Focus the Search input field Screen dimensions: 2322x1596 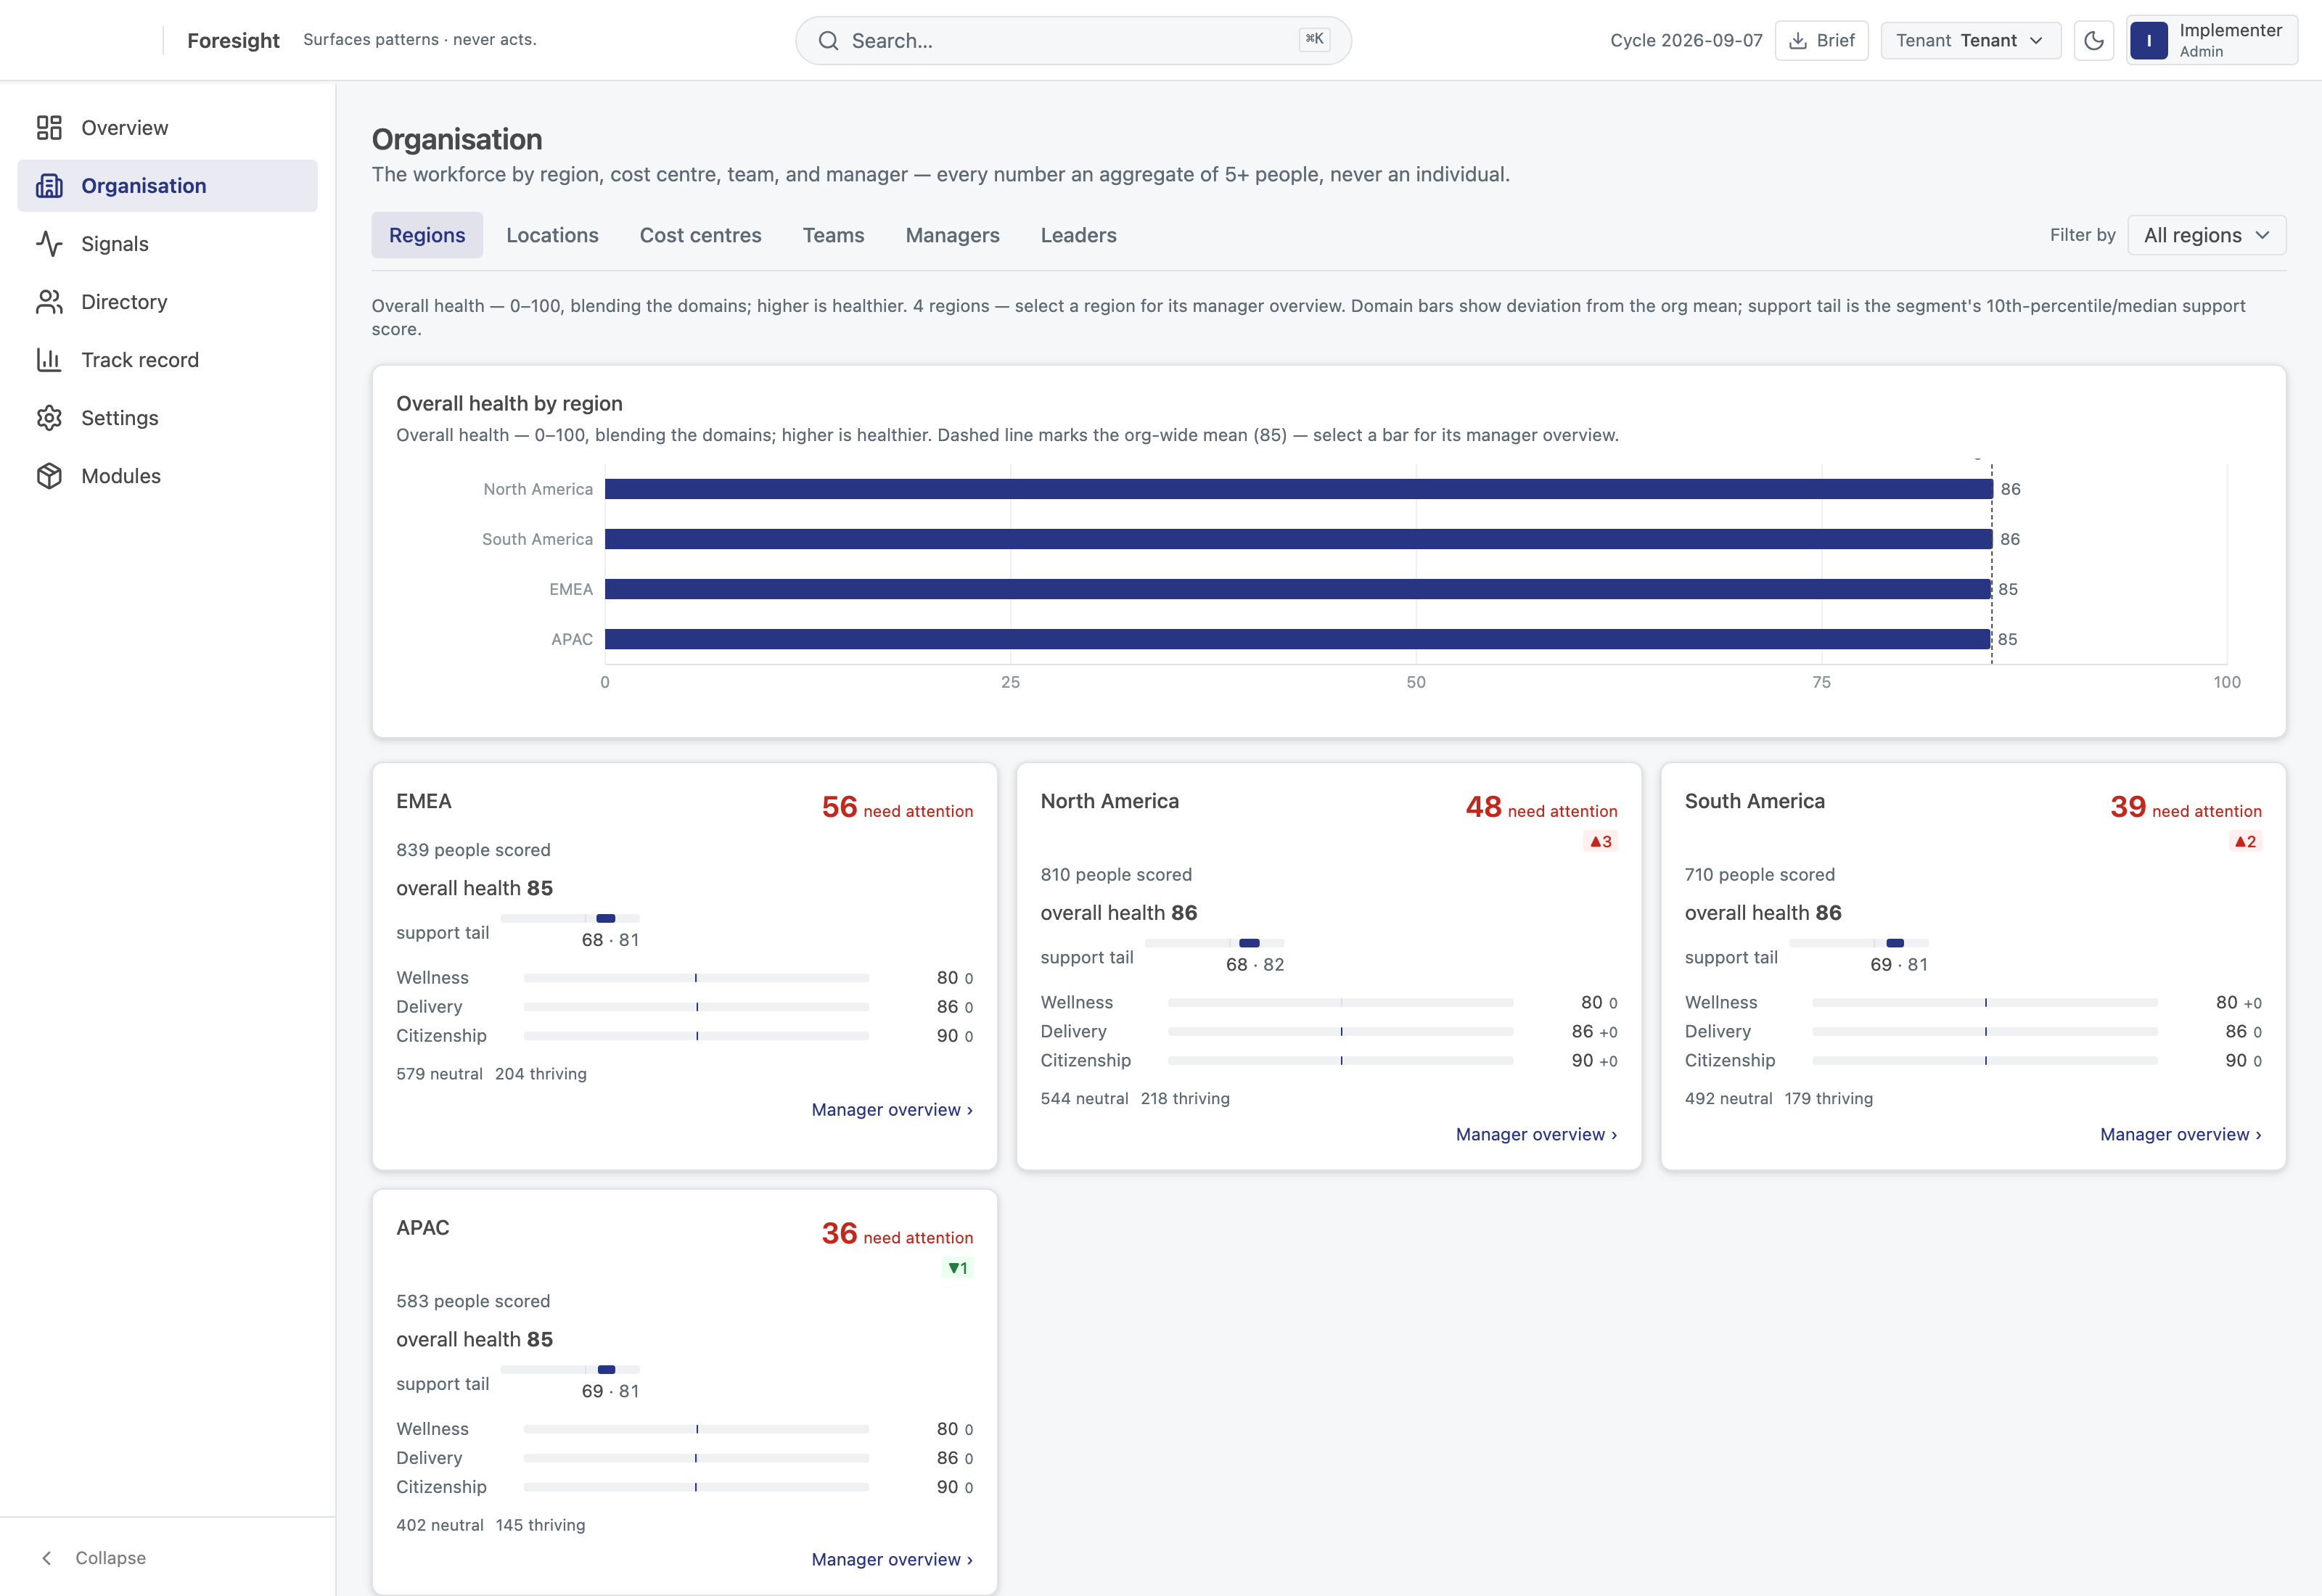coord(1073,41)
